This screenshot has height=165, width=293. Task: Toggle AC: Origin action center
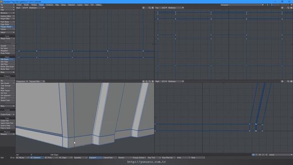coord(66,158)
